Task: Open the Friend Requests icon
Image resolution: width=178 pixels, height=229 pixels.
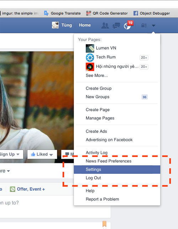Action: 105,26
